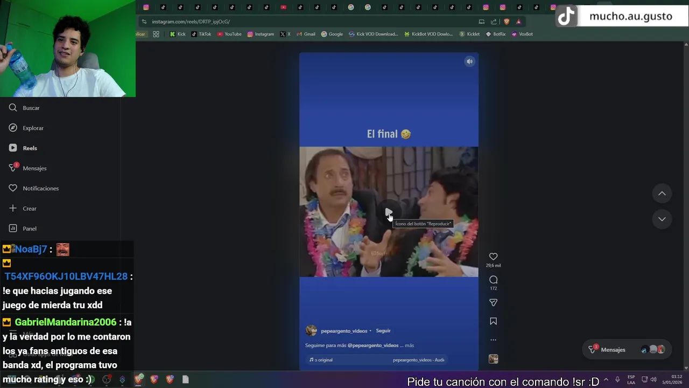The height and width of the screenshot is (388, 689).
Task: Open Buscar in Instagram sidebar
Action: click(24, 108)
